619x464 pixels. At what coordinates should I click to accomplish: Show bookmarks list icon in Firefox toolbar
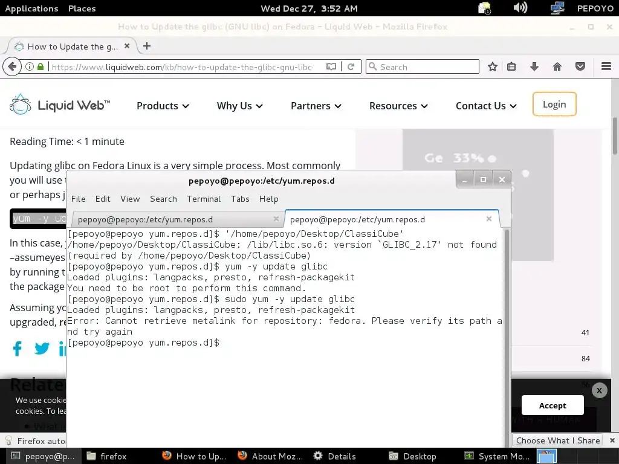pos(511,66)
